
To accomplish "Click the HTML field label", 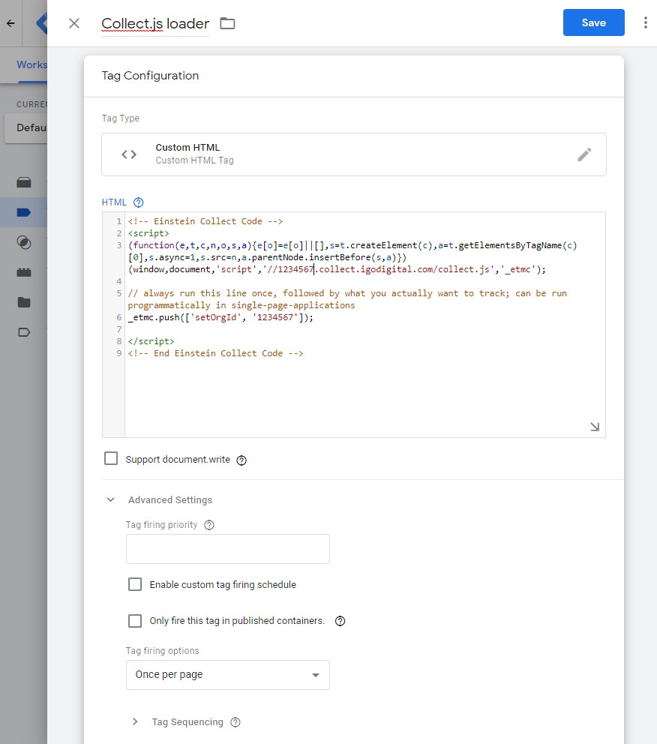I will (114, 202).
